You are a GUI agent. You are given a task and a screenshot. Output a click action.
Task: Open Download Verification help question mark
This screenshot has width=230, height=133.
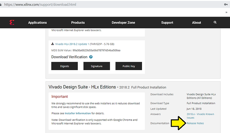91,57
